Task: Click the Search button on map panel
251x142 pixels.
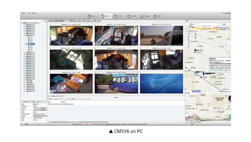Action: click(224, 24)
